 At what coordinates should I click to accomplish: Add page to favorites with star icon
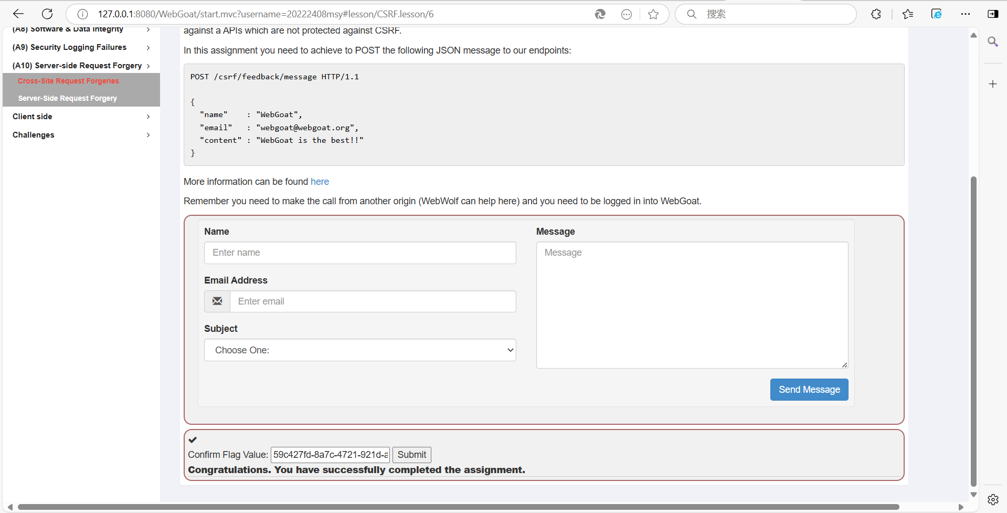(653, 14)
